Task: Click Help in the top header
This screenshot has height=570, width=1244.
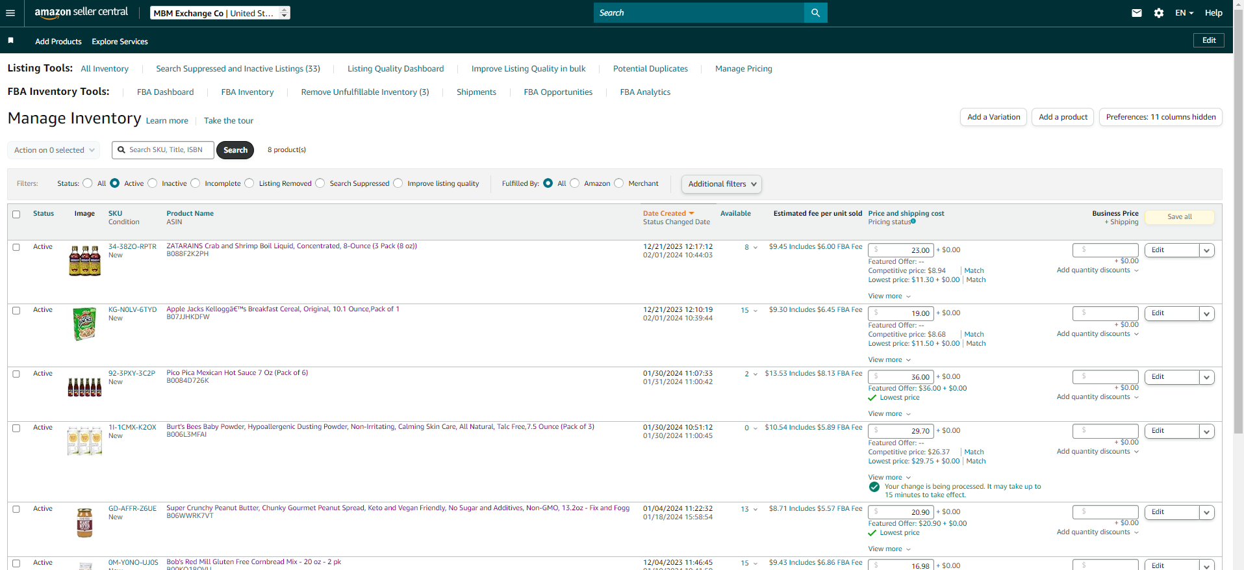Action: 1213,13
